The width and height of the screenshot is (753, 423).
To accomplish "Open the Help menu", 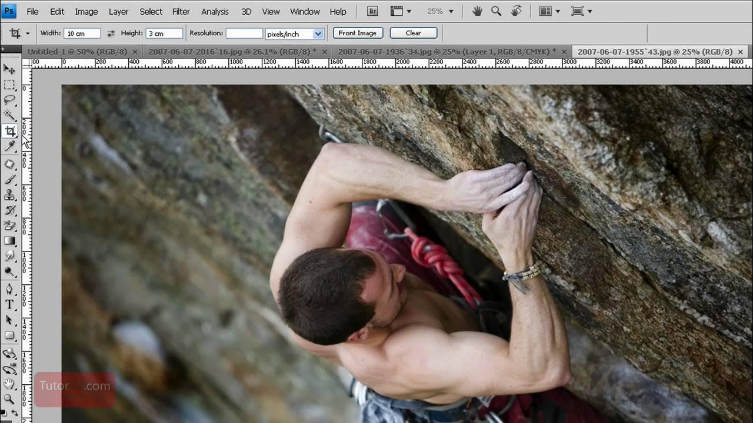I will click(338, 11).
